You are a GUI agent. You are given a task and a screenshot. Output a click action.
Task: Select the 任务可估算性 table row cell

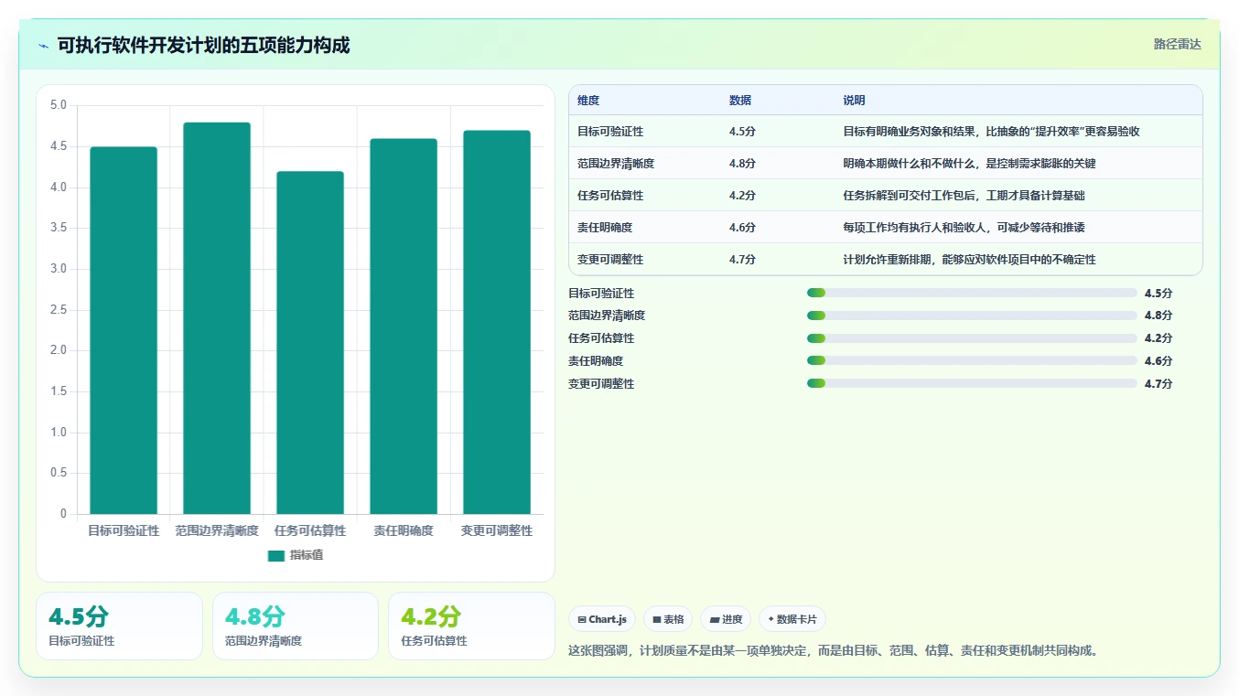pyautogui.click(x=610, y=196)
